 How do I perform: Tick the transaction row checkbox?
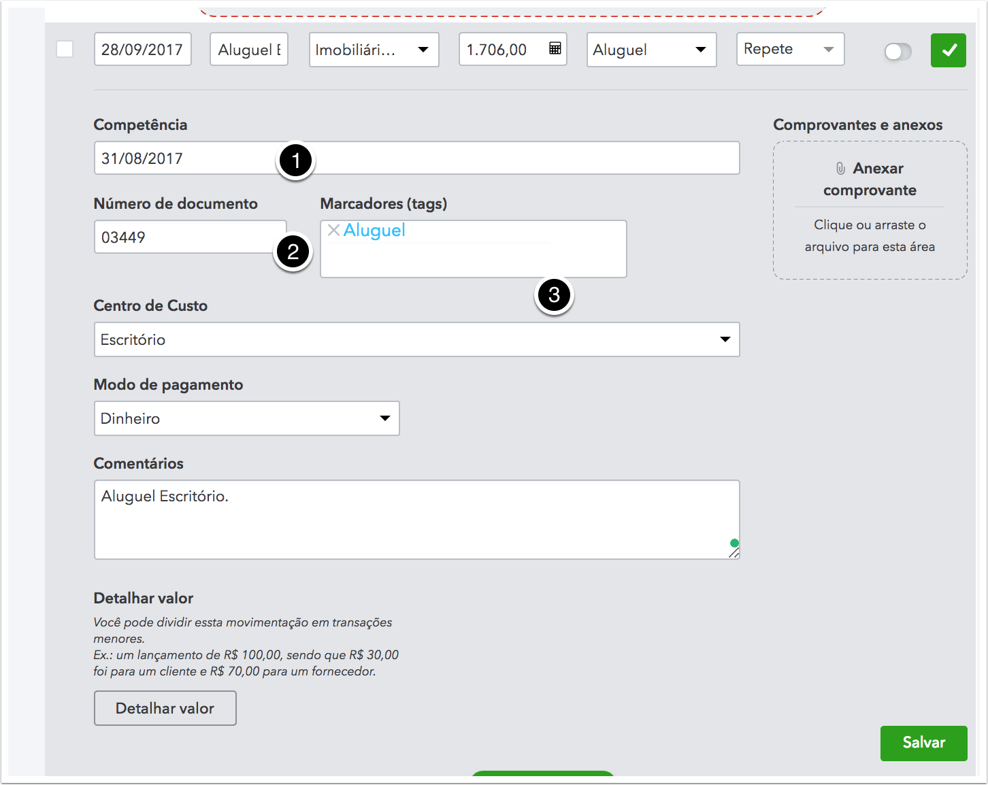coord(65,49)
